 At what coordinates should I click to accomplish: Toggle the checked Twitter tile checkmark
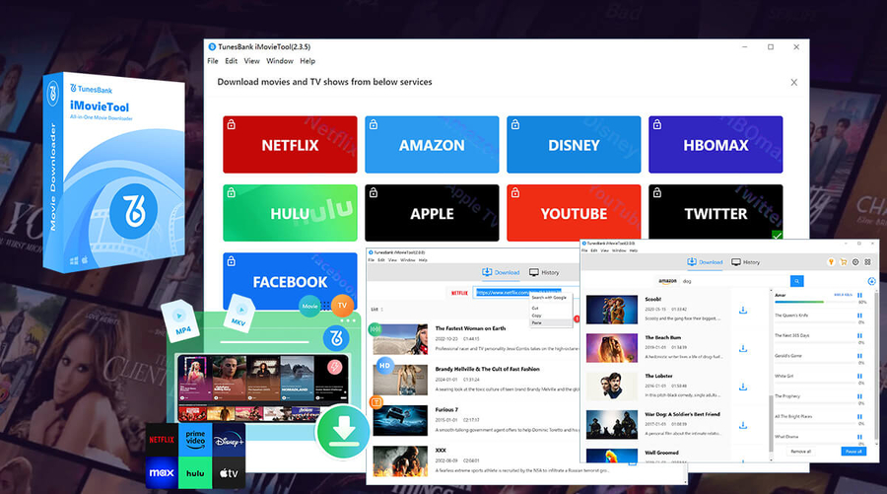pyautogui.click(x=777, y=236)
